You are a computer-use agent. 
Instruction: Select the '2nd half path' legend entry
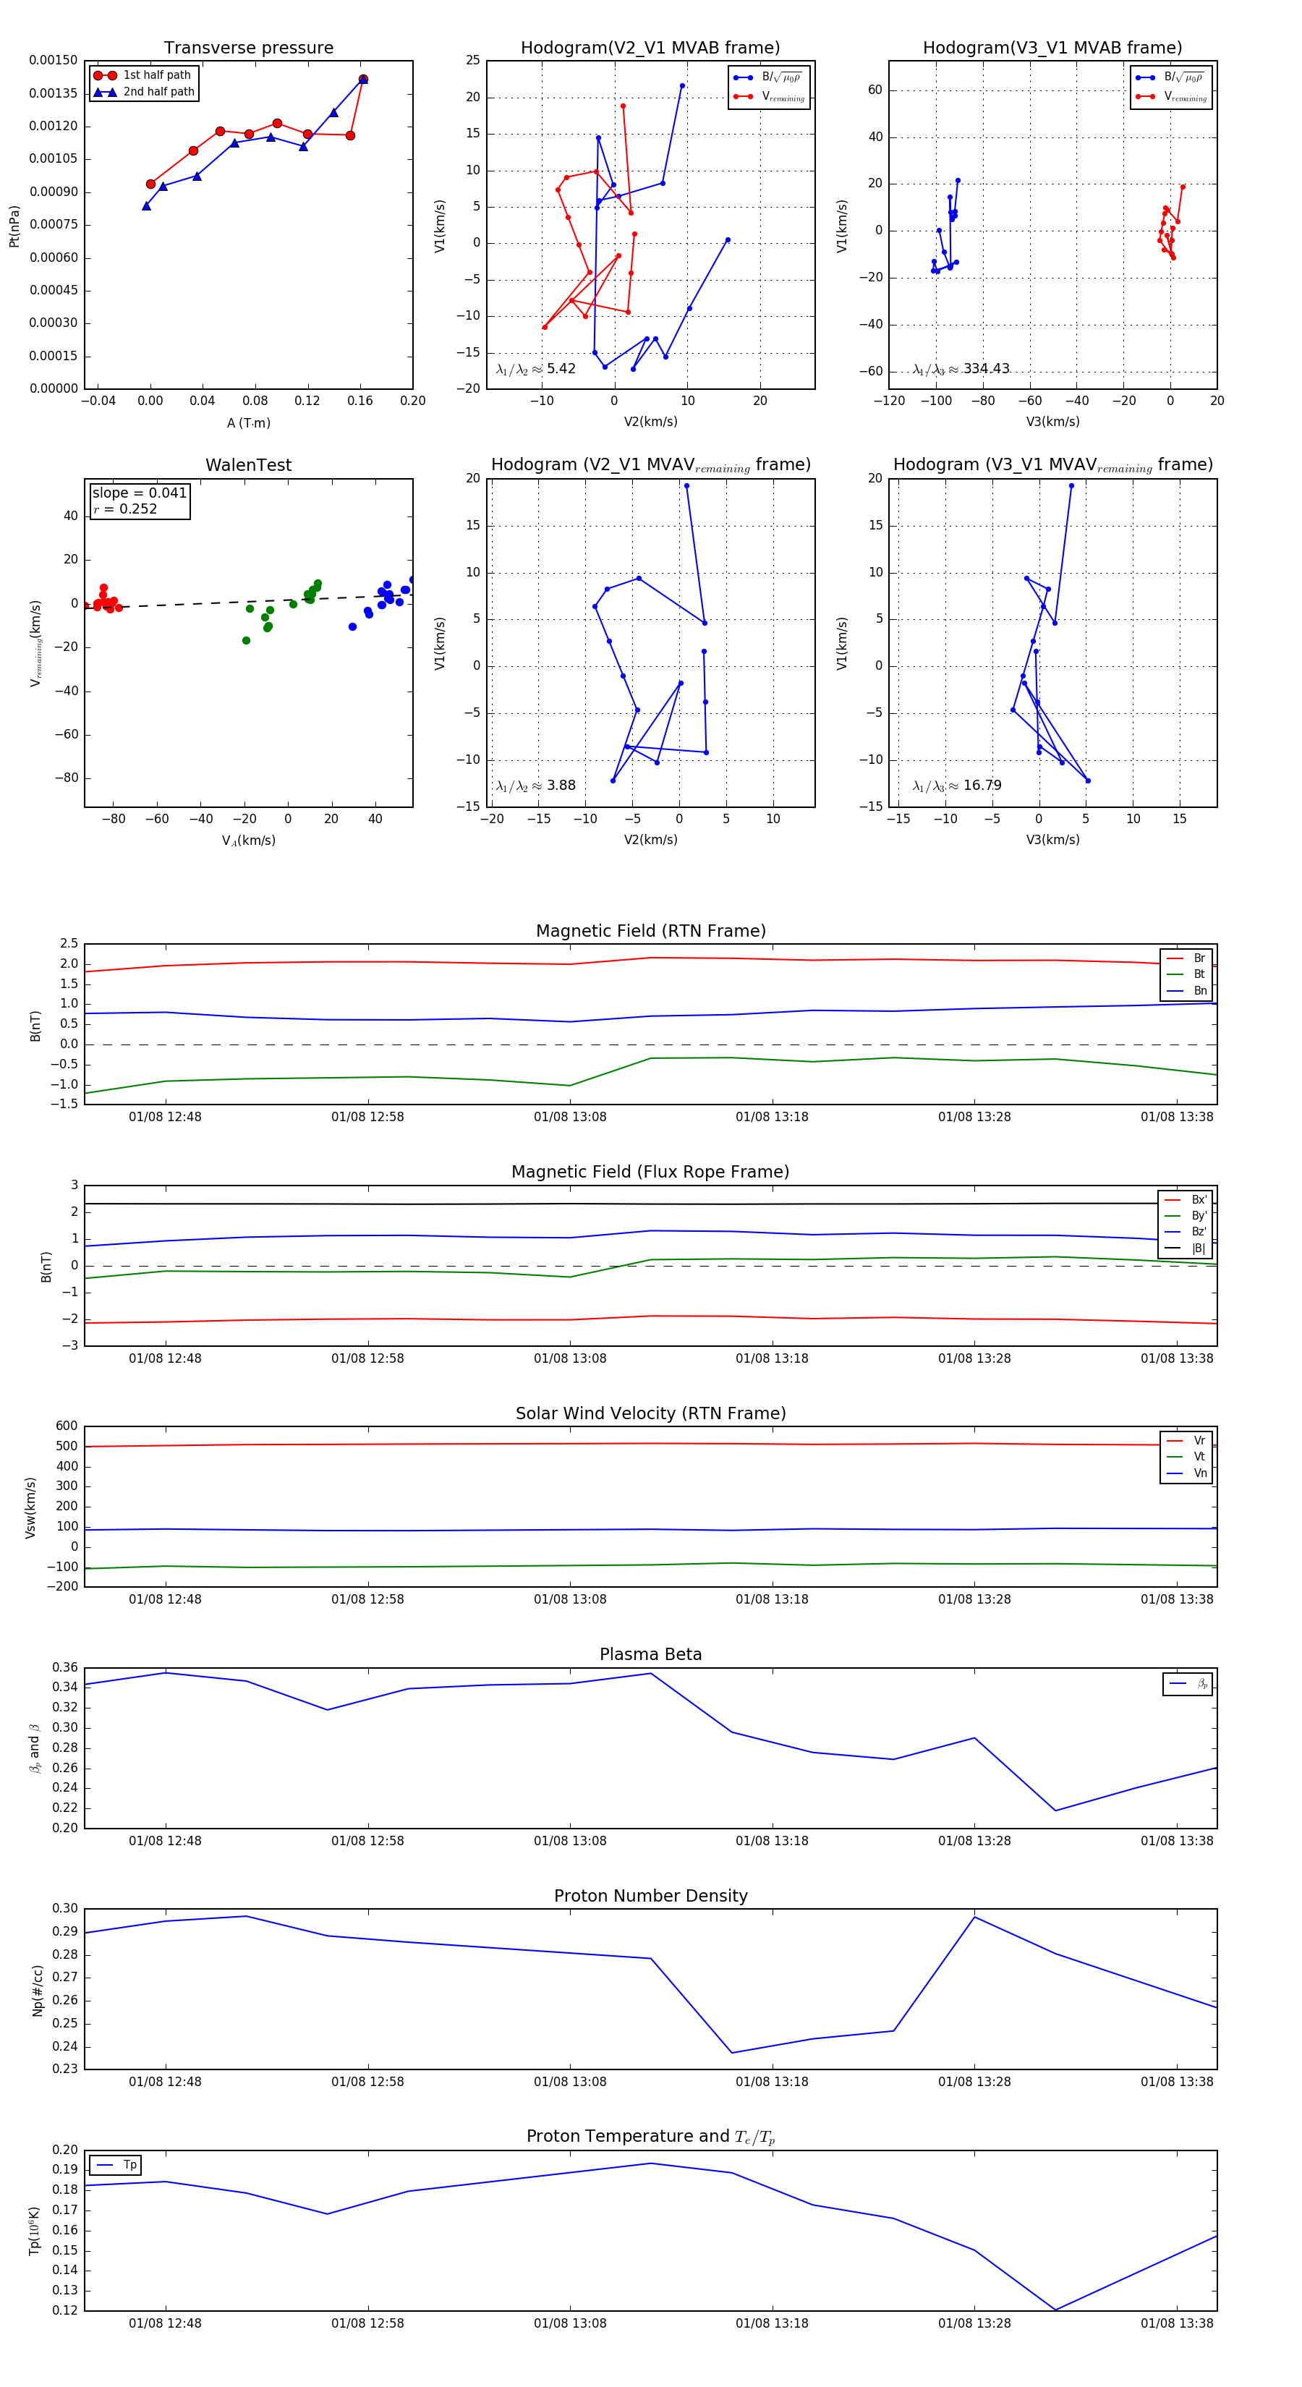142,92
